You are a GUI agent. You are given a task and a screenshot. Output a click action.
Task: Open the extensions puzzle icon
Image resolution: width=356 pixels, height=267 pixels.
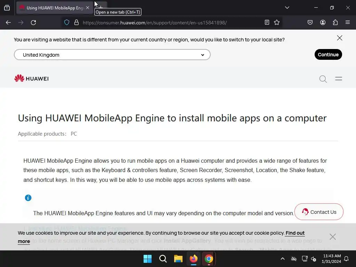[335, 22]
